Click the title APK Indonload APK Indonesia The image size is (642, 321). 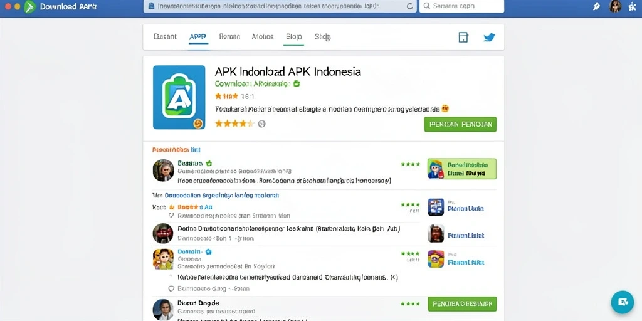point(288,71)
